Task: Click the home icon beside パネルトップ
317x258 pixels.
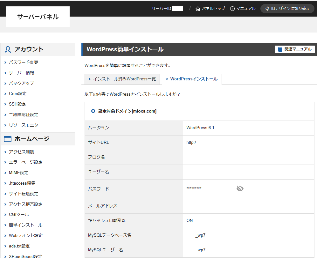Action: [x=198, y=9]
